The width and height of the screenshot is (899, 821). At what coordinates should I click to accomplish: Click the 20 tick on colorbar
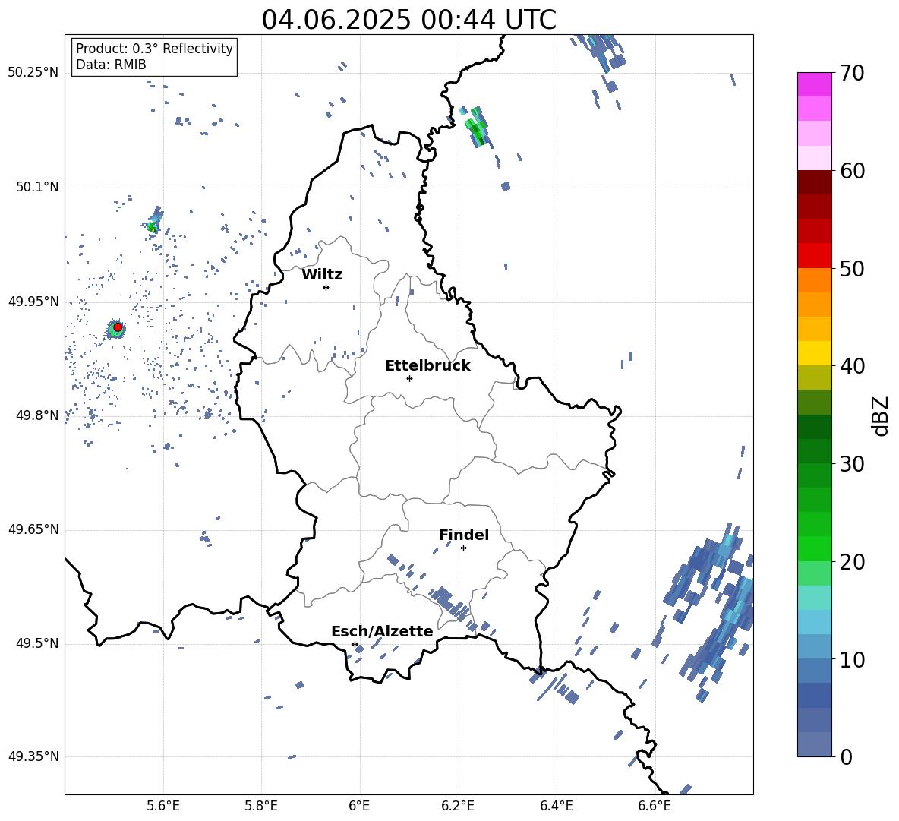[851, 562]
